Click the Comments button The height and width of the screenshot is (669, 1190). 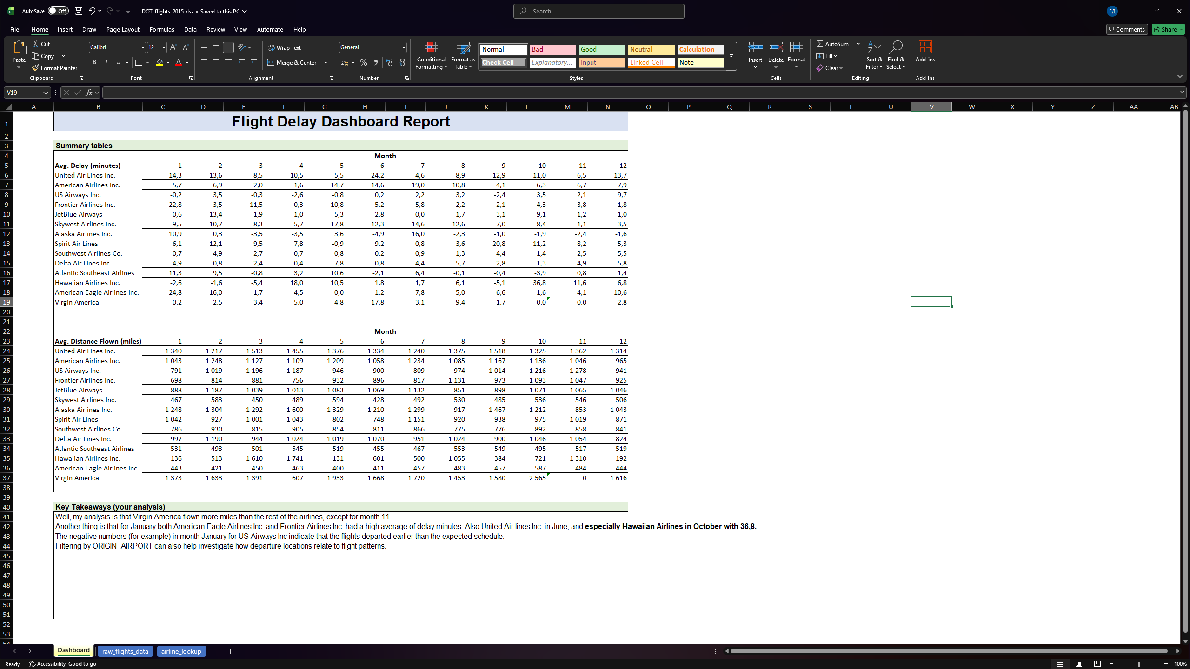coord(1127,29)
